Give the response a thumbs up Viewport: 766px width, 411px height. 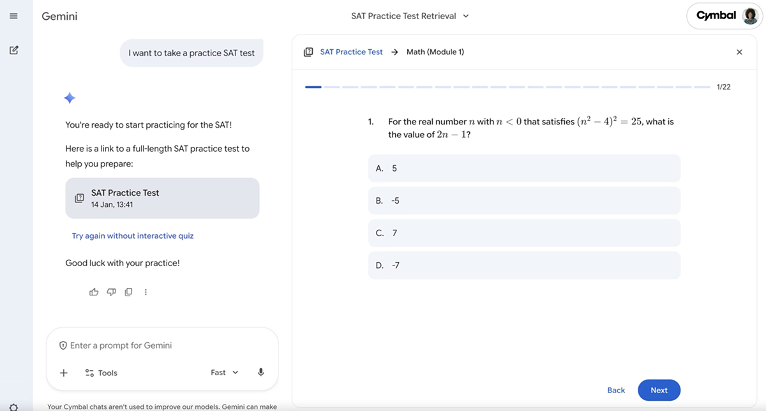94,292
